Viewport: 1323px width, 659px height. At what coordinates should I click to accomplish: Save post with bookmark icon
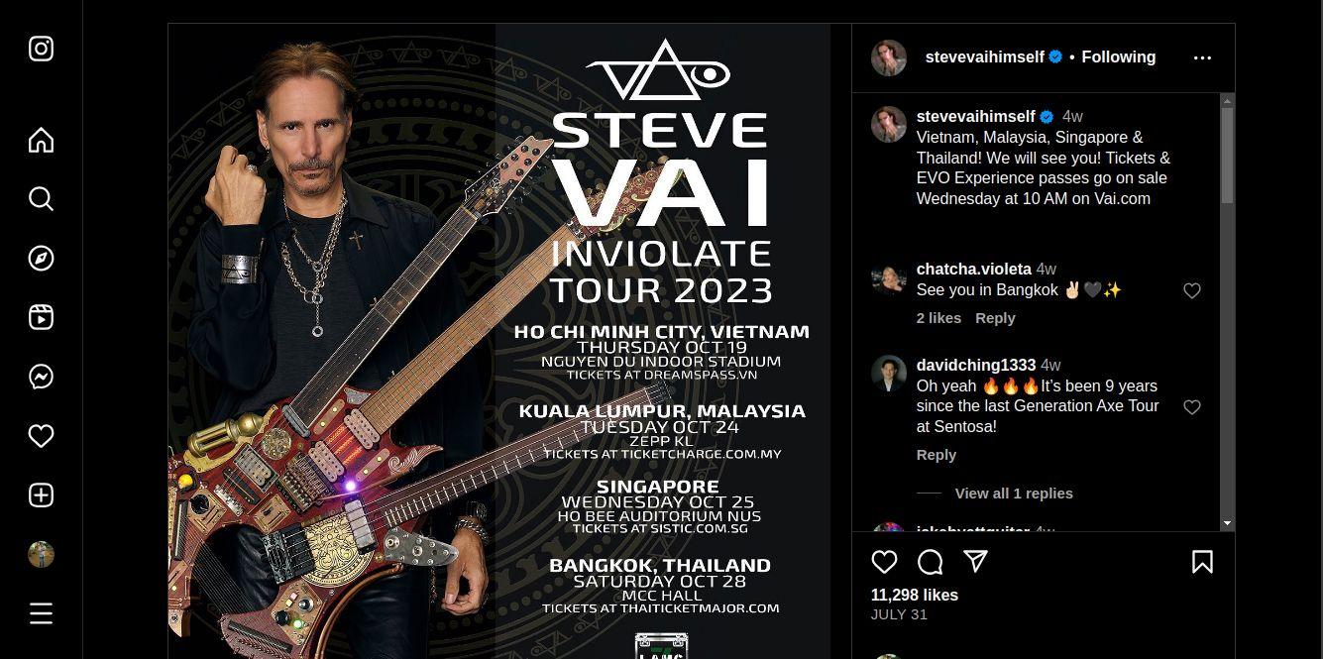(x=1202, y=563)
